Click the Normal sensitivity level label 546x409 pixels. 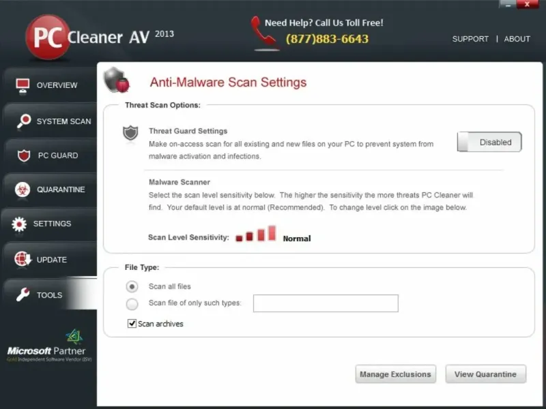[297, 239]
